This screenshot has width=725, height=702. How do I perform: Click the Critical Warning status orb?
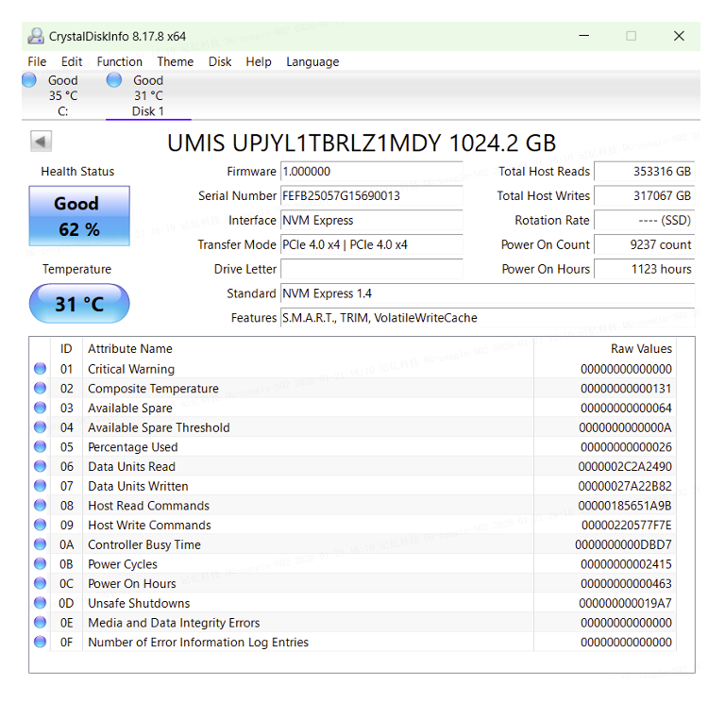(41, 368)
